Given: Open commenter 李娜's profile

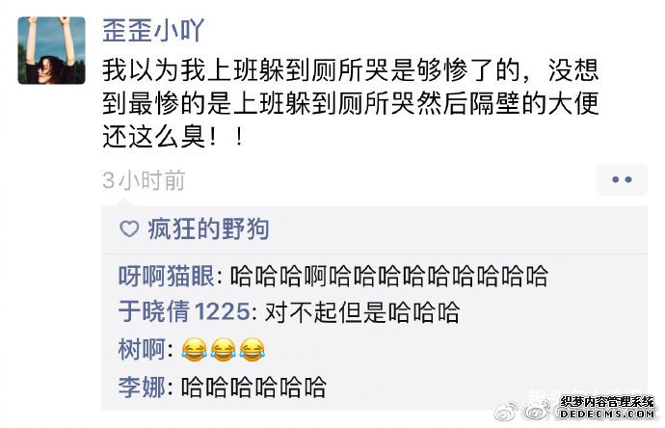Looking at the screenshot, I should [142, 387].
